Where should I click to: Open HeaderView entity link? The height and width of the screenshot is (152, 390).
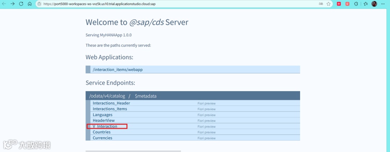[x=104, y=120]
